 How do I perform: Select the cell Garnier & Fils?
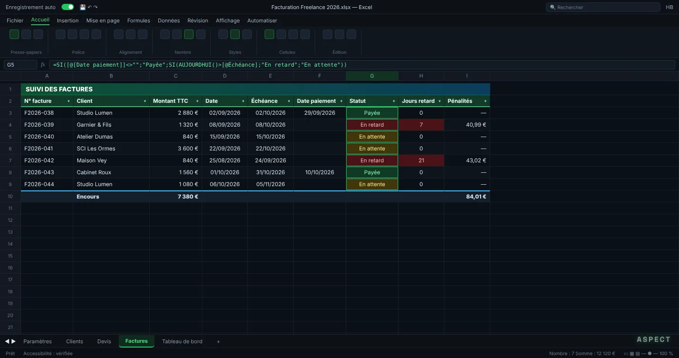[111, 125]
